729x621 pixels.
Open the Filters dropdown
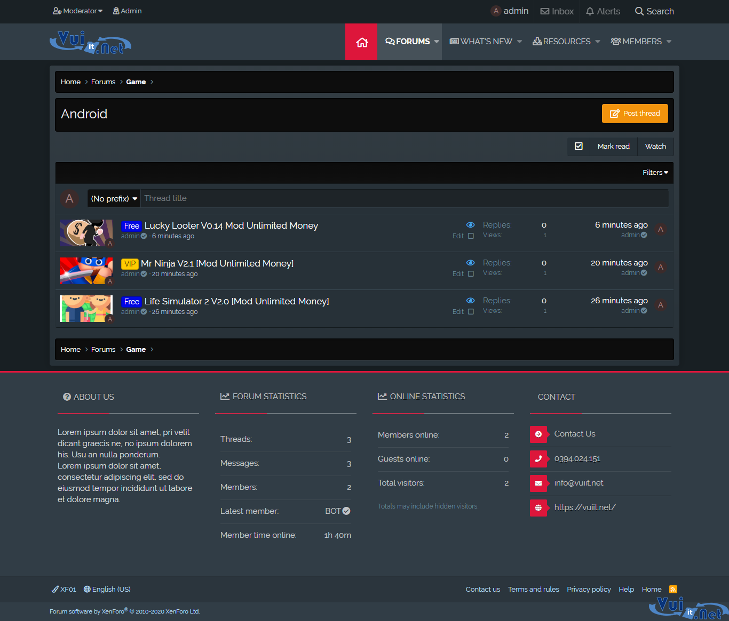(655, 173)
